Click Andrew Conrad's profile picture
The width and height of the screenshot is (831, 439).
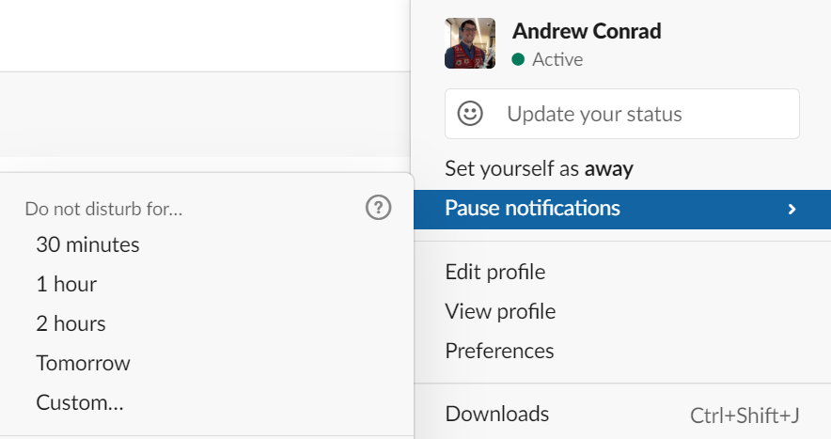click(470, 43)
